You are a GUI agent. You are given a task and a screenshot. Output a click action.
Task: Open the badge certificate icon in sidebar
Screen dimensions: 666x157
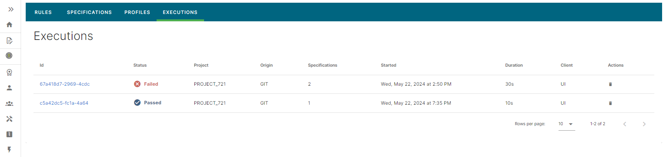coord(9,72)
